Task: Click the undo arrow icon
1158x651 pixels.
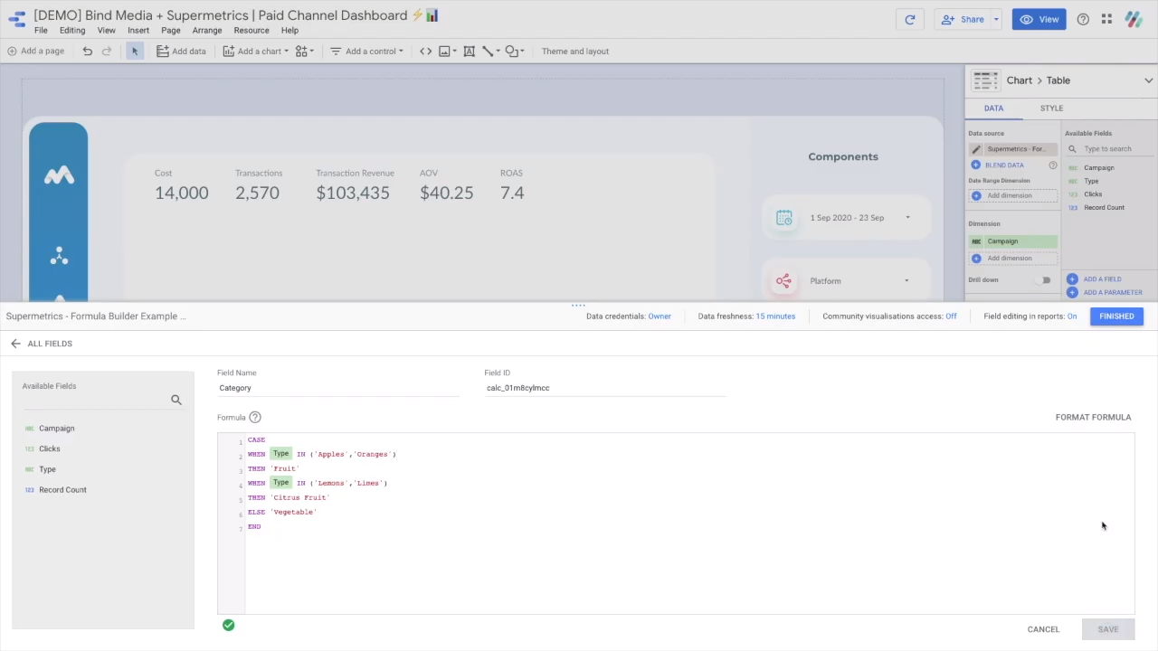Action: click(87, 52)
